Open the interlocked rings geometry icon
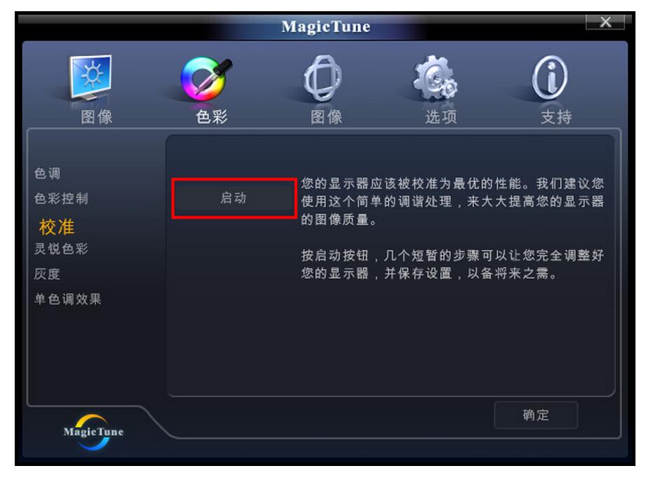The image size is (646, 487). 323,78
